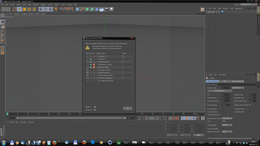The width and height of the screenshot is (260, 146).
Task: Click the magnet snap icon in left sidebar
Action: click(x=2, y=53)
